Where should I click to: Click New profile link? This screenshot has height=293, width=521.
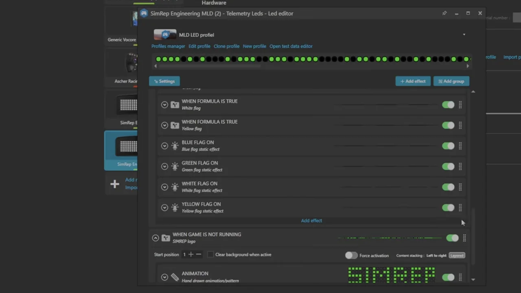click(254, 46)
